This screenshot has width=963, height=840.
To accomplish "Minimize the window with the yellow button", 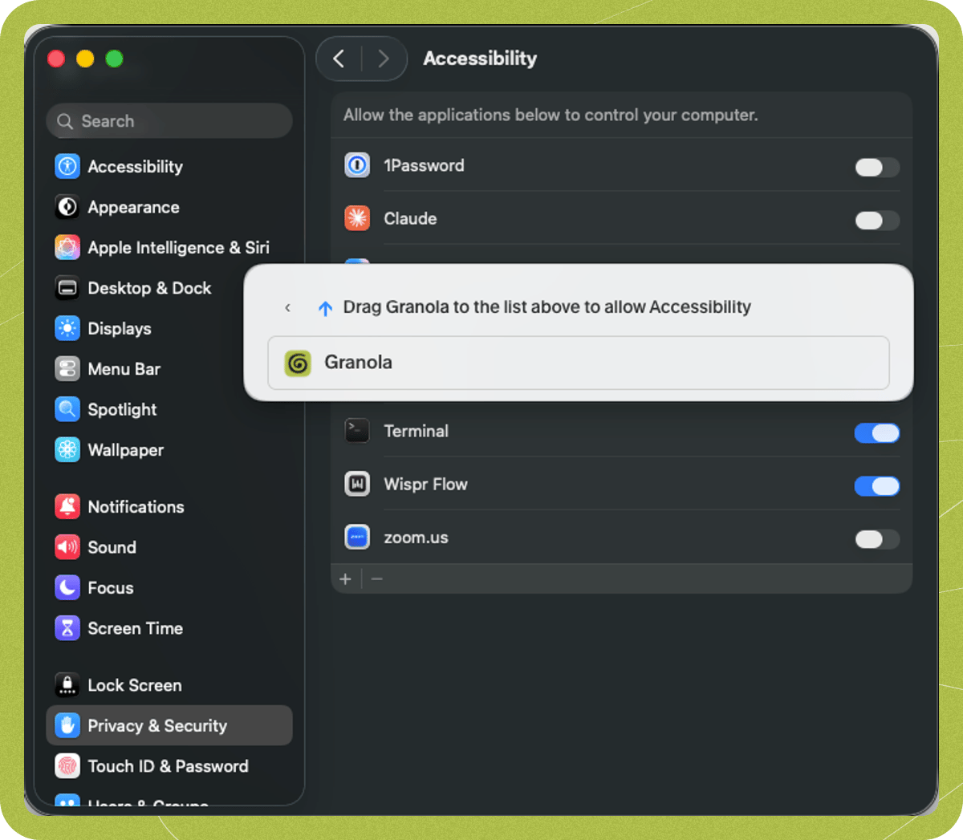I will click(85, 59).
